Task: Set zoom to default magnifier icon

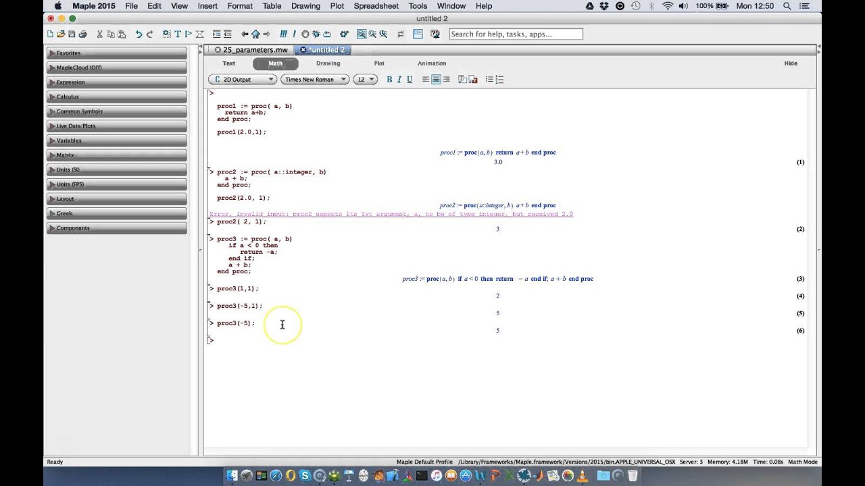Action: point(362,34)
